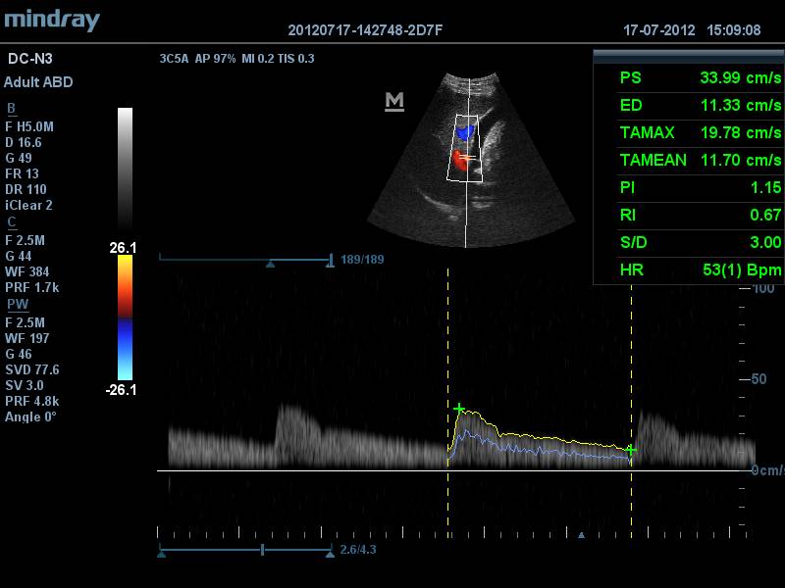Click the blue flow region in color box
The height and width of the screenshot is (588, 785).
point(465,130)
